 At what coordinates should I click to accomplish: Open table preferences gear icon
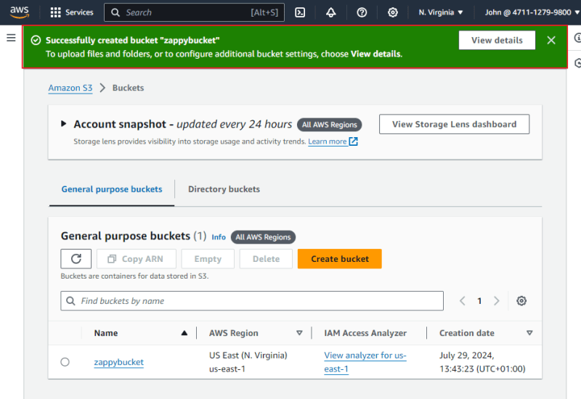[x=521, y=300]
